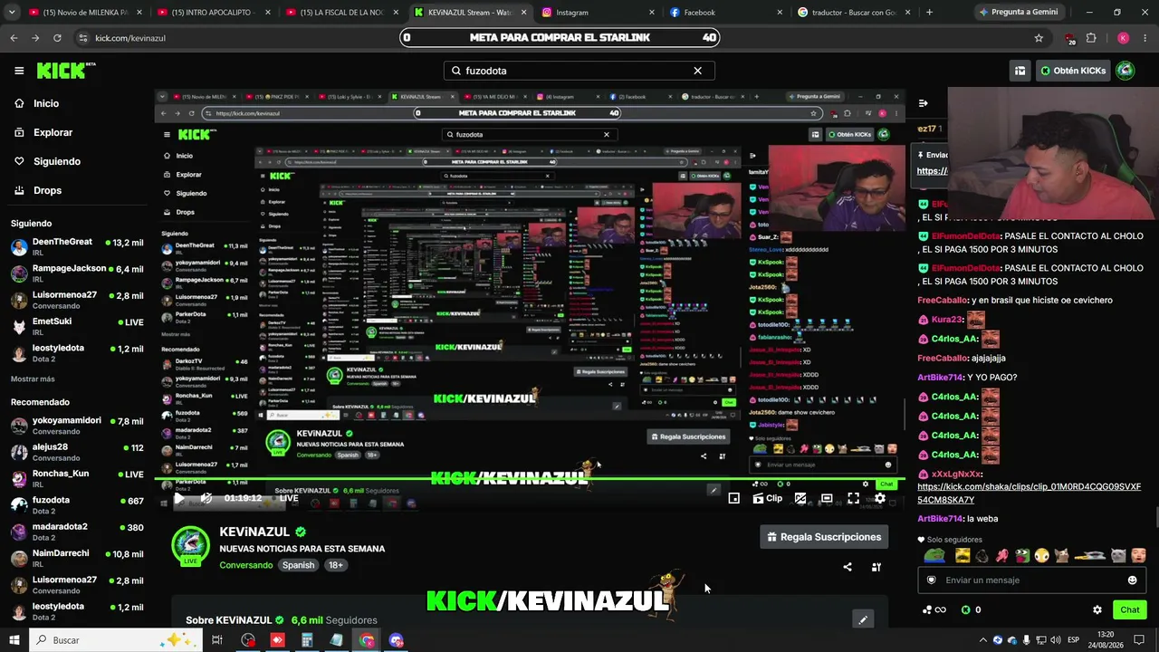Edit the Sobre KEViNAZUL section with the pencil
This screenshot has height=652, width=1159.
pyautogui.click(x=863, y=619)
